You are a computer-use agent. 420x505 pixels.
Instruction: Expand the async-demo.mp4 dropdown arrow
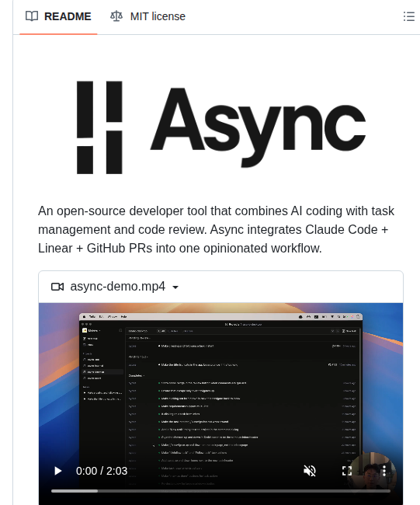175,287
